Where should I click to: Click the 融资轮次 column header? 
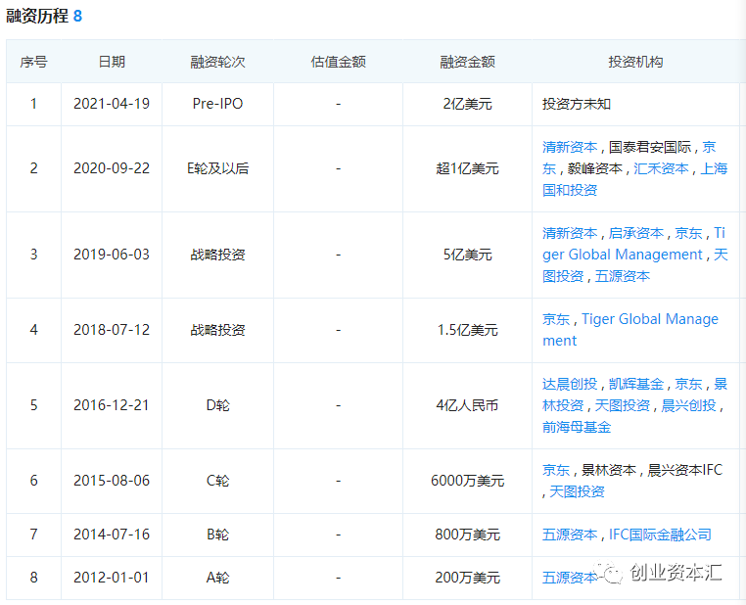(x=217, y=62)
